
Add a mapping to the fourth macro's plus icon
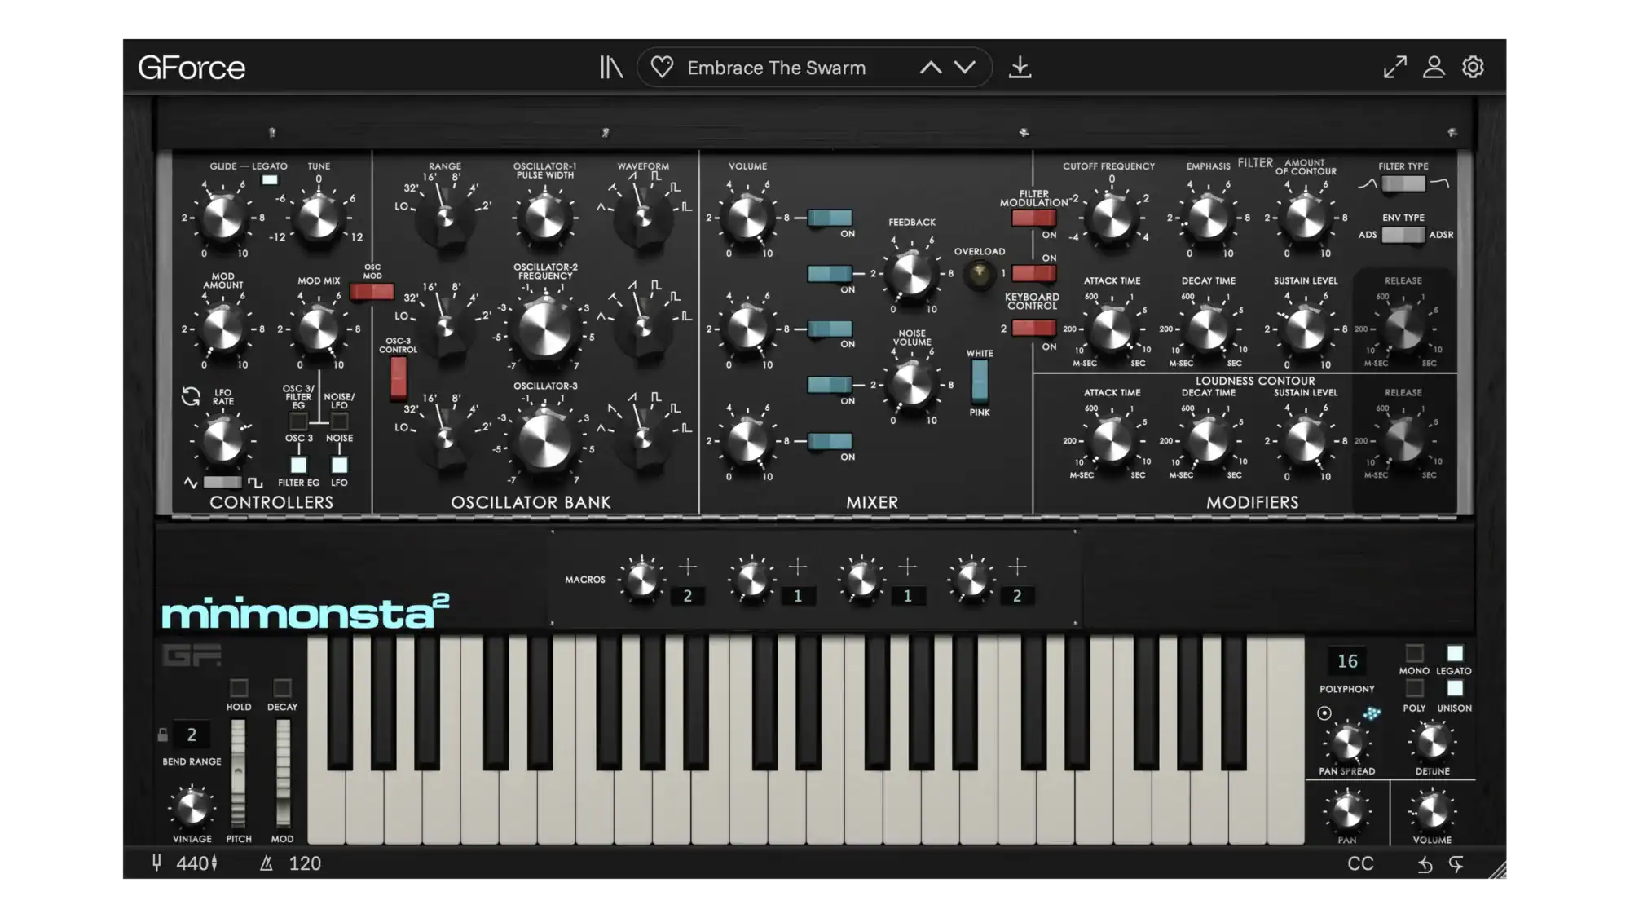[1017, 566]
